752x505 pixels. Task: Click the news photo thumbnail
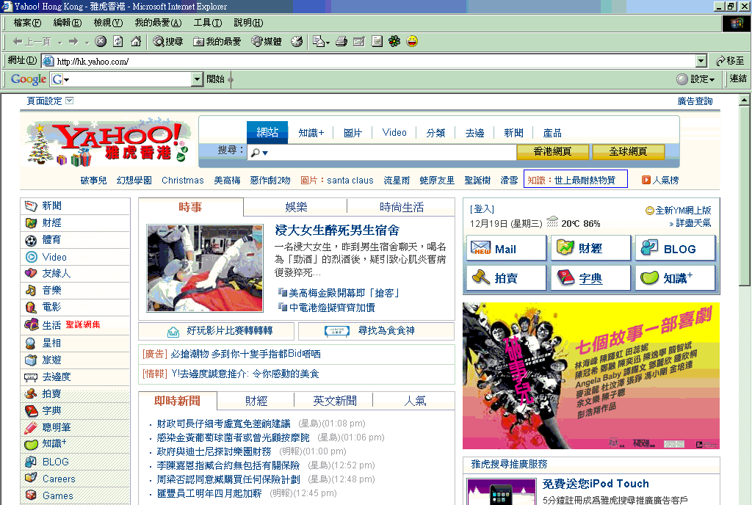(205, 269)
